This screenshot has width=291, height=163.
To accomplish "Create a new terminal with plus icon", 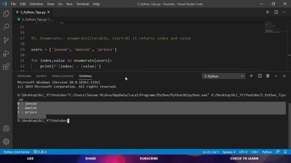I will 251,76.
